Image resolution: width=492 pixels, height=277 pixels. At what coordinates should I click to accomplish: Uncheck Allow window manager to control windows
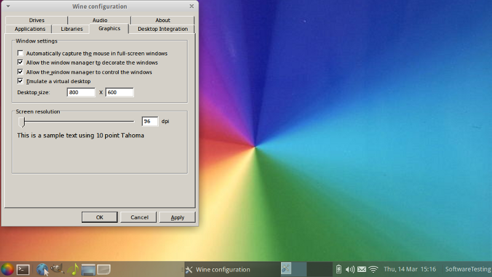pyautogui.click(x=20, y=71)
